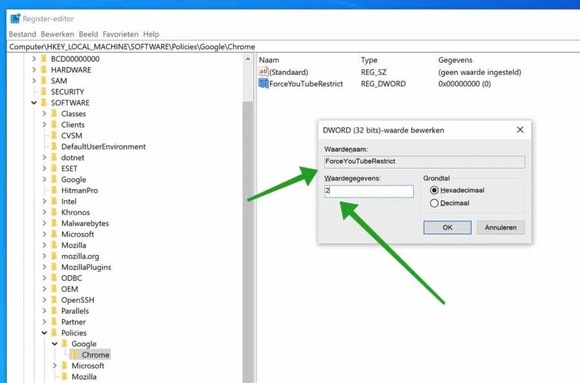Click the HARDWARE folder icon

click(x=44, y=70)
